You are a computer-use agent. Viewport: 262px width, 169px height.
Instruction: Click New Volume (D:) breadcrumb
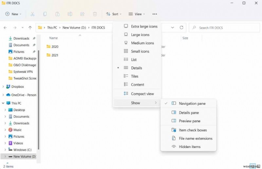pos(74,28)
